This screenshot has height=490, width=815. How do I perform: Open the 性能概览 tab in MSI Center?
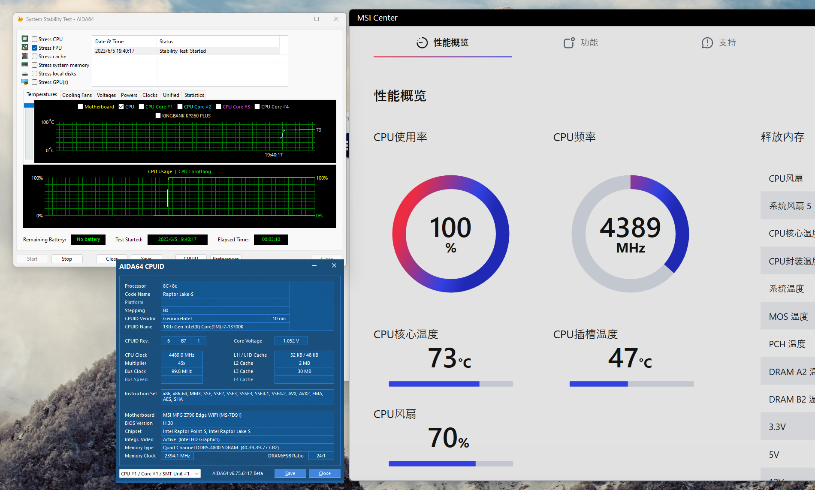443,42
